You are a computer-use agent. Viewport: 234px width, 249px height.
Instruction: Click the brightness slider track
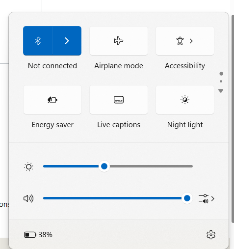coord(118,166)
